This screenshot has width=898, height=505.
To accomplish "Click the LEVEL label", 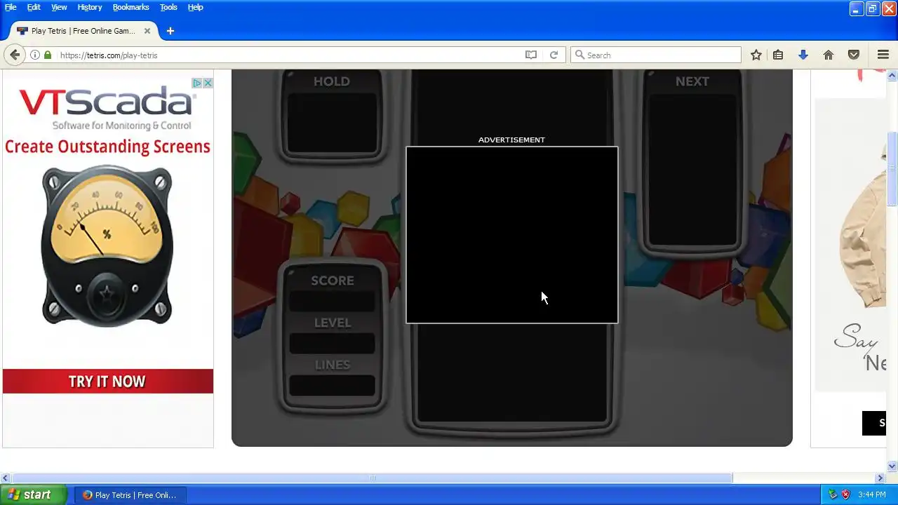I will click(333, 323).
